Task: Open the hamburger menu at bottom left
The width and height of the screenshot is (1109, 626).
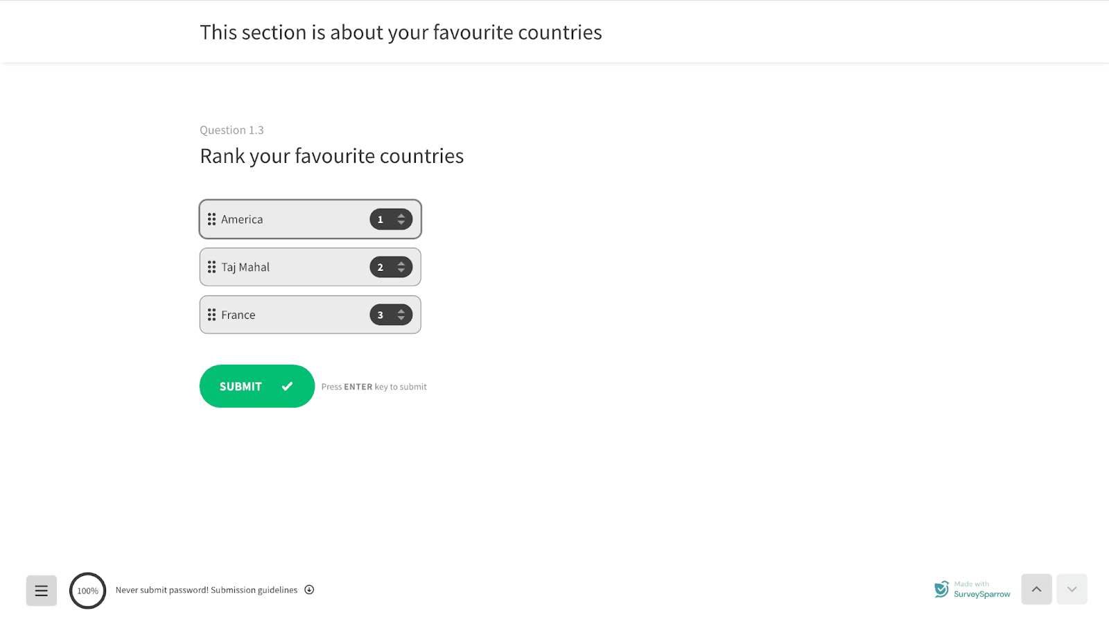Action: click(x=42, y=591)
